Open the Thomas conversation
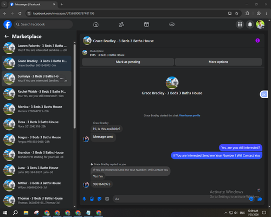Image resolution: width=271 pixels, height=217 pixels. click(x=36, y=201)
